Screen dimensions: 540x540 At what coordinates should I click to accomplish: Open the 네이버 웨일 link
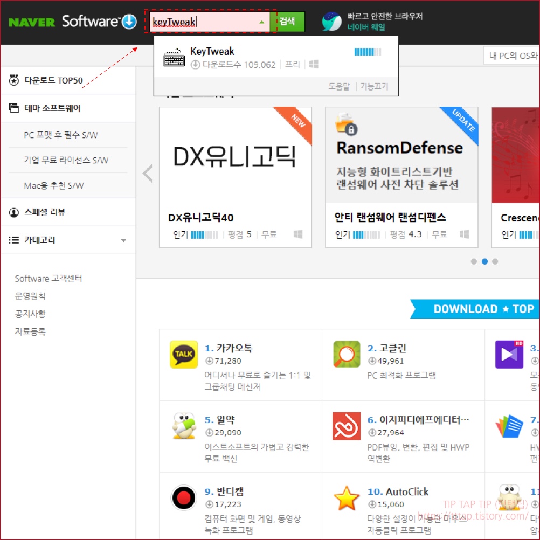(x=366, y=27)
